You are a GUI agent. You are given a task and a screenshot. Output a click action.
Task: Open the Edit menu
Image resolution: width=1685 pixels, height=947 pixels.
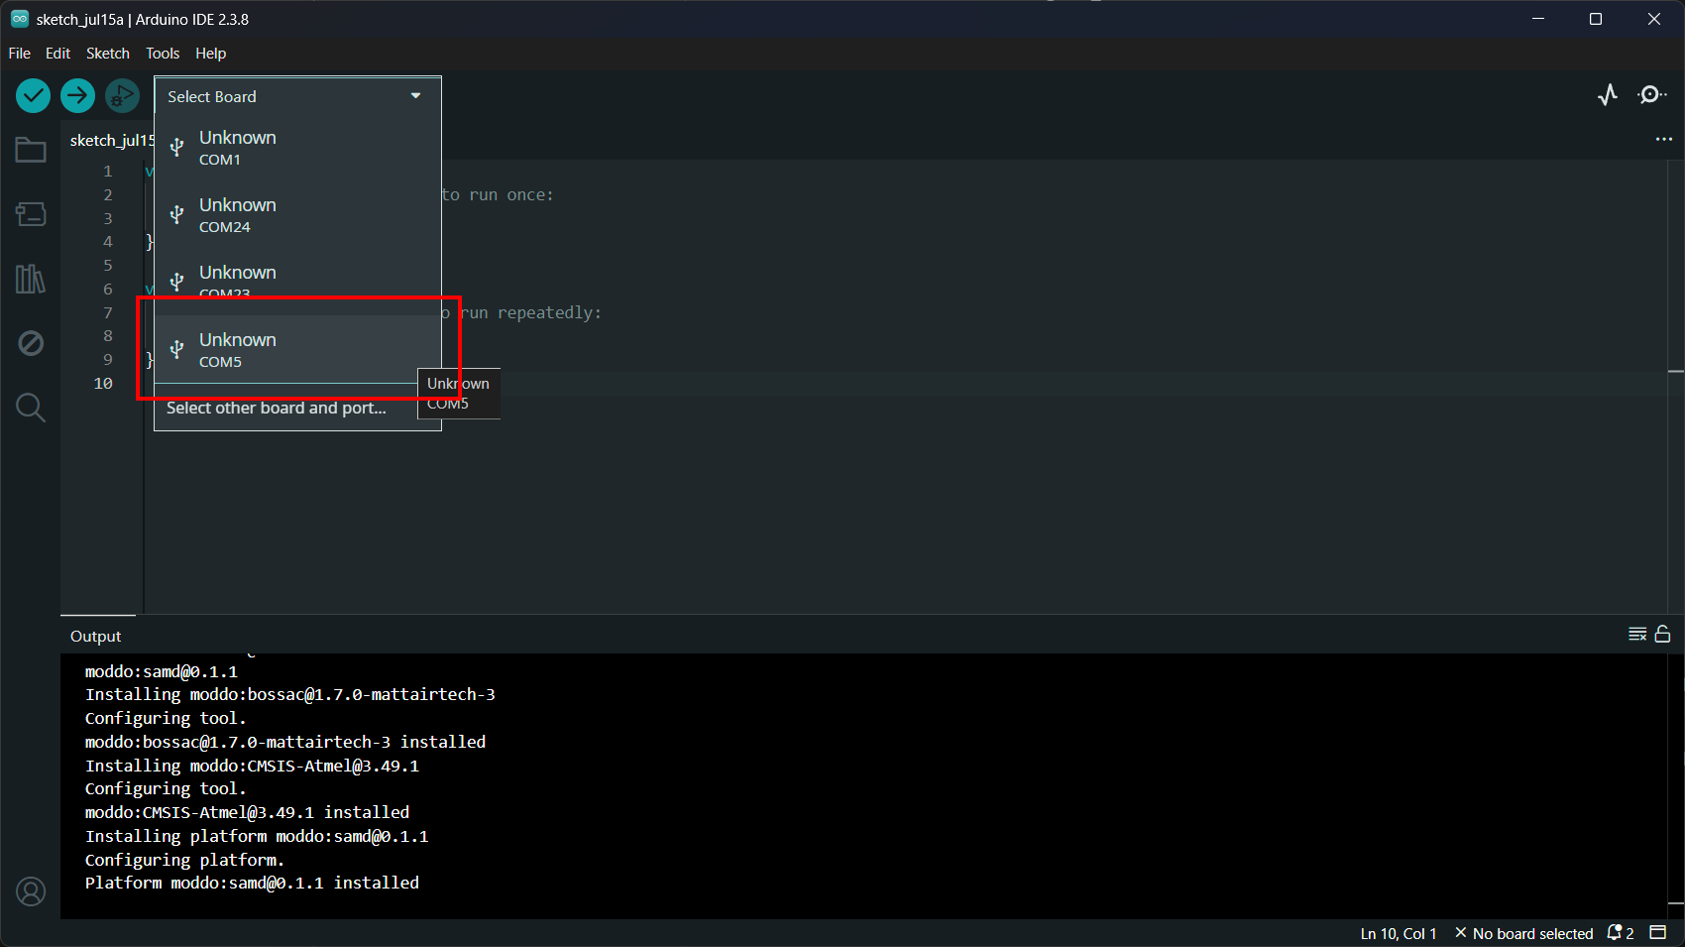click(57, 54)
